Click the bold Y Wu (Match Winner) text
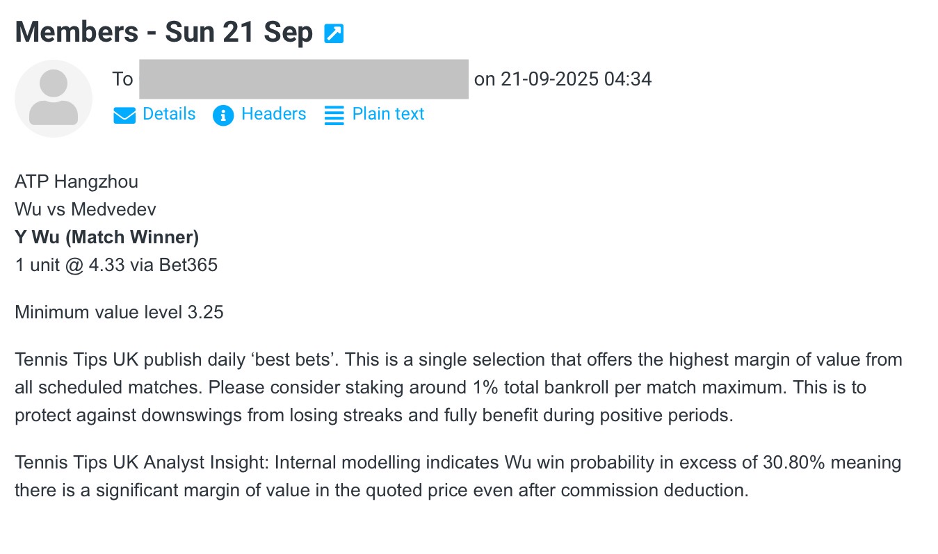Image resolution: width=938 pixels, height=554 pixels. tap(107, 238)
